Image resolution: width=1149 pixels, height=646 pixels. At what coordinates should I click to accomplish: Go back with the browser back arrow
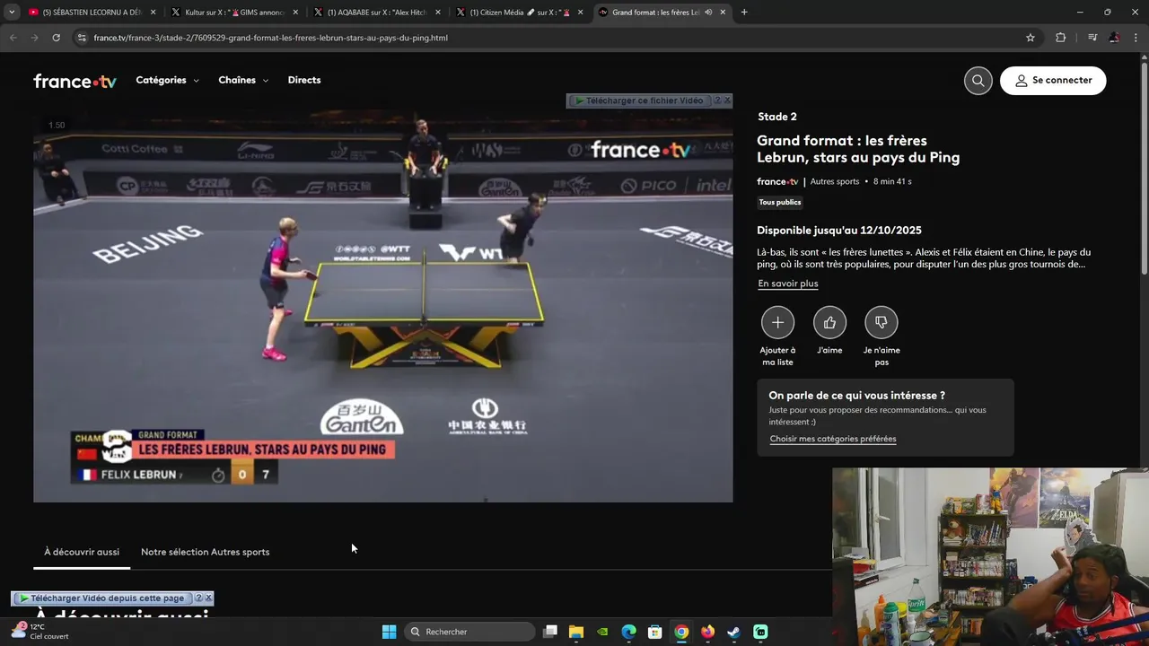pyautogui.click(x=13, y=38)
